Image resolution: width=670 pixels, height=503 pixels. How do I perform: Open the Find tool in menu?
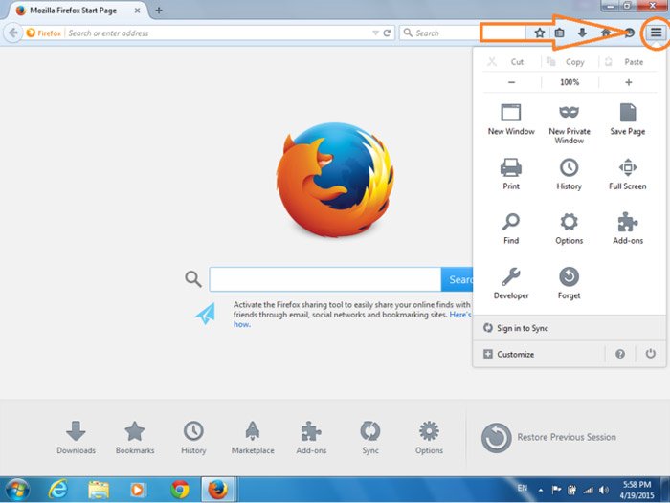point(511,229)
